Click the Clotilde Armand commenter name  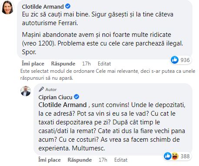[x=43, y=7]
